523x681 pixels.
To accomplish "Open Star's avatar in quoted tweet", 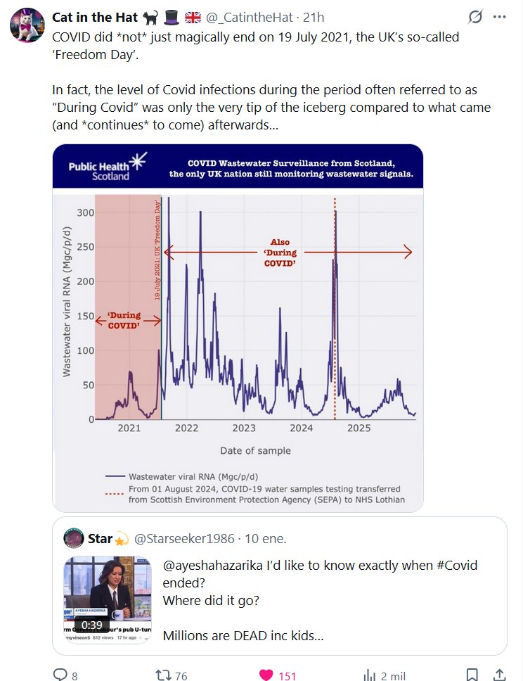I will (x=75, y=539).
